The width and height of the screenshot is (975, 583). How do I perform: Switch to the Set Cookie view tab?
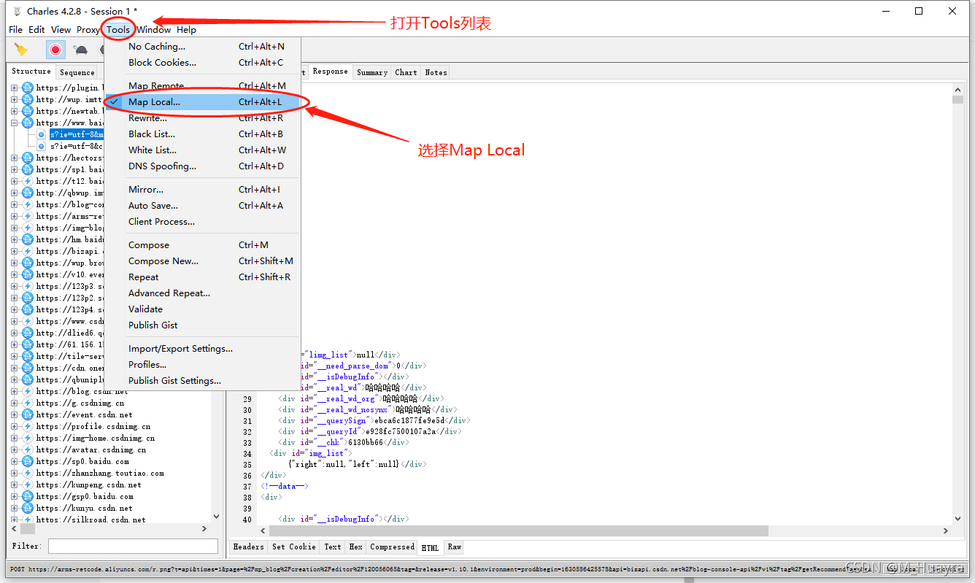click(294, 547)
